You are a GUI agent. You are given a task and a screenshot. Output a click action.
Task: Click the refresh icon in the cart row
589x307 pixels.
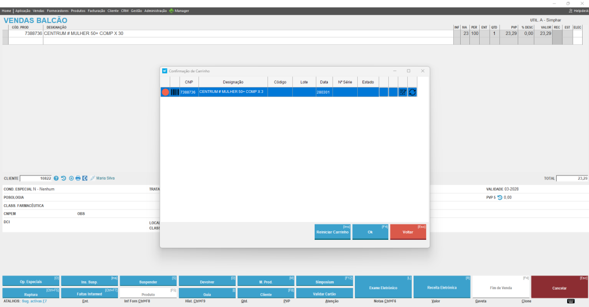(412, 92)
